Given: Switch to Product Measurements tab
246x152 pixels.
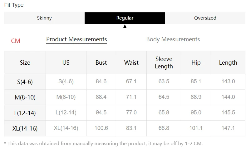Looking at the screenshot, I should coord(76,39).
